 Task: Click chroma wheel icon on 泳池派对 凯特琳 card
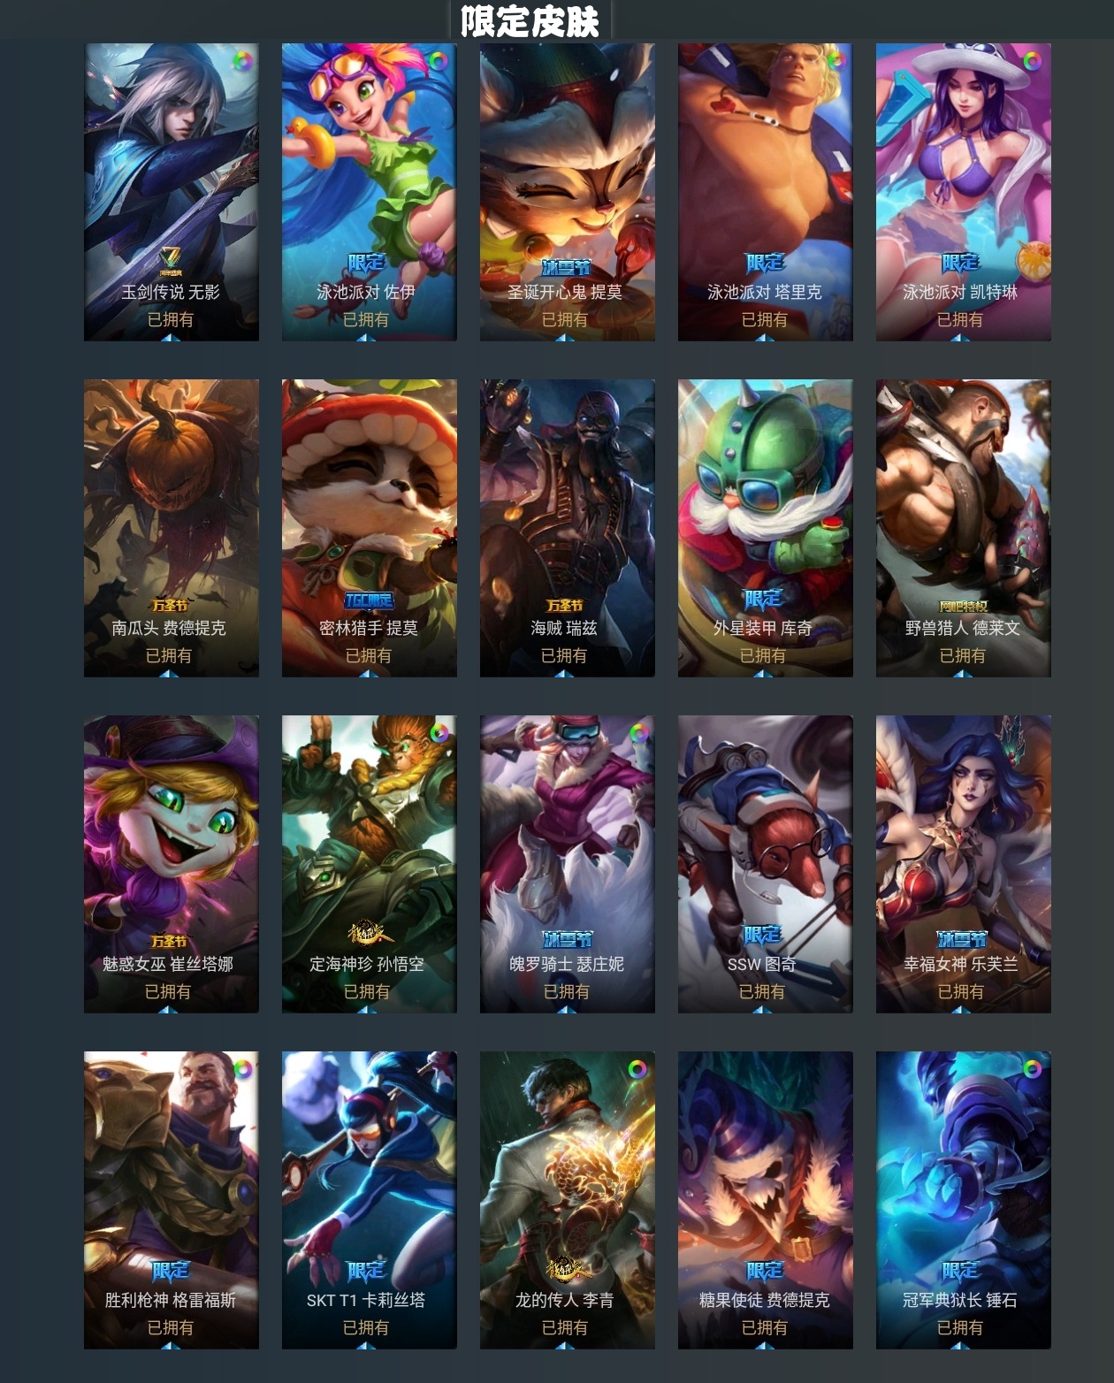[x=1032, y=62]
